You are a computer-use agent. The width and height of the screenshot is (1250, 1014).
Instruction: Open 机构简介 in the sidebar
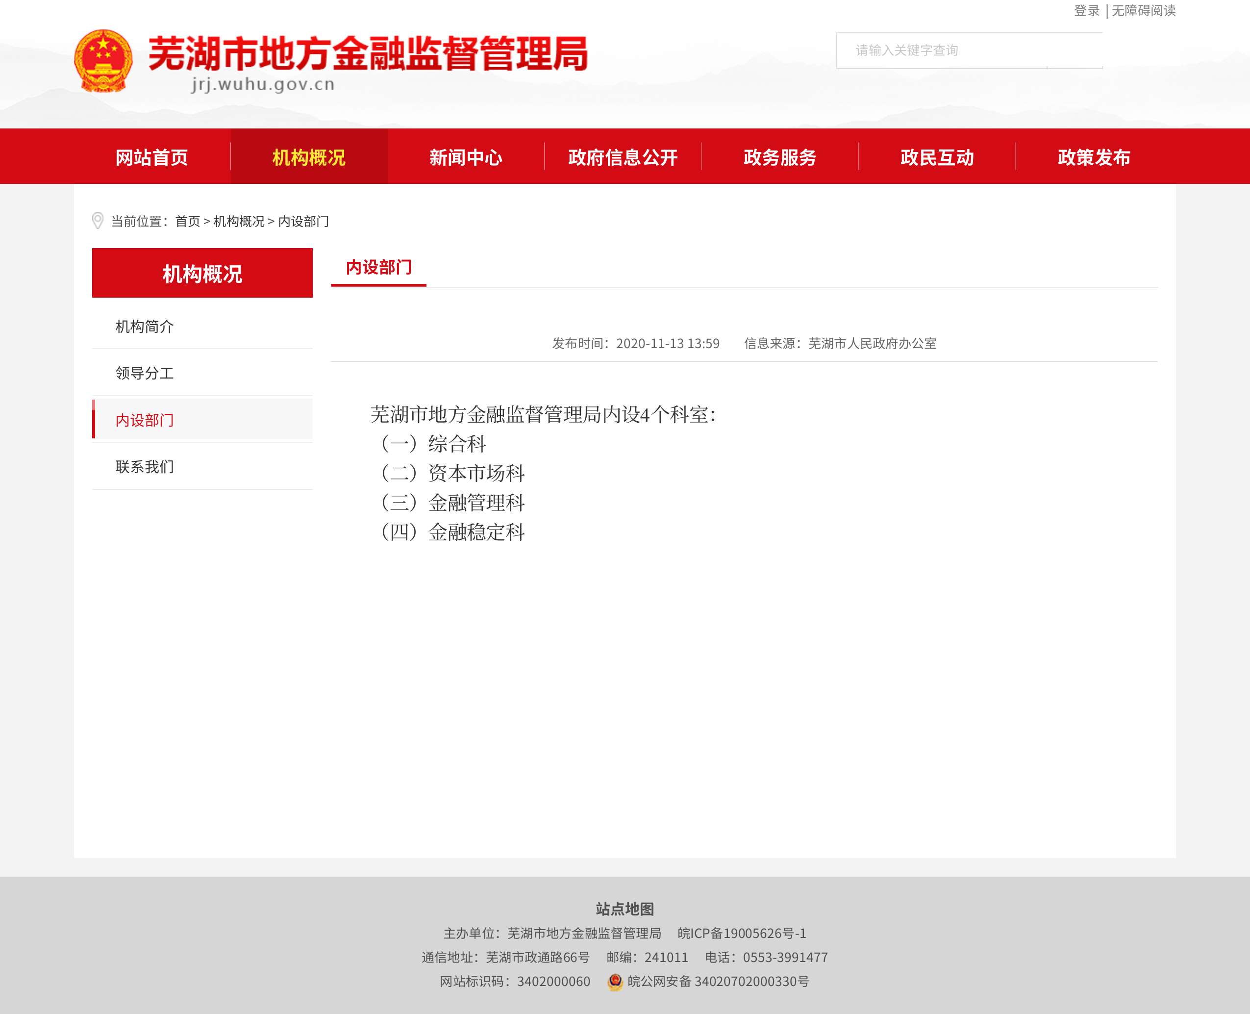point(202,327)
